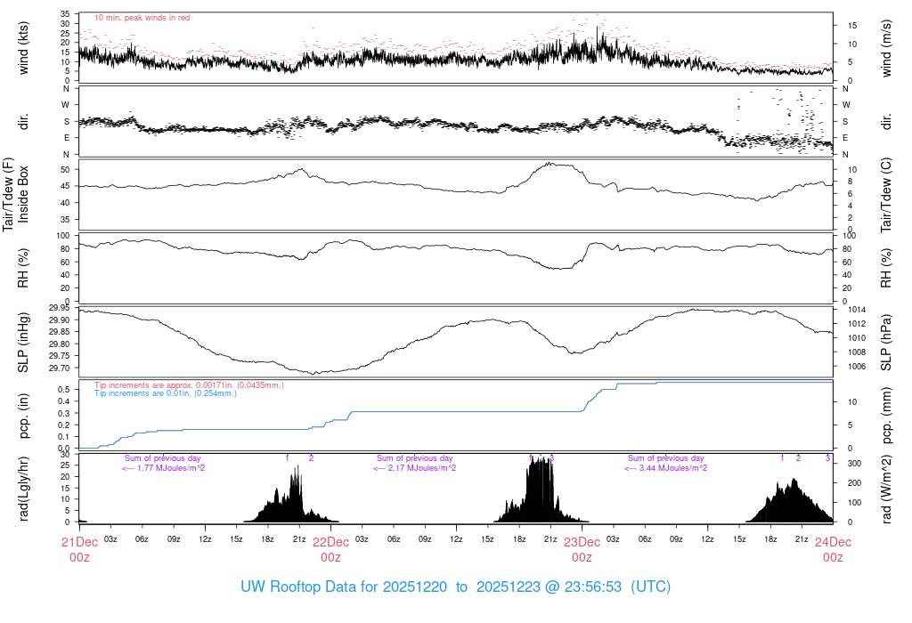
Task: Click the '0.5' tick on pcp. axis
Action: tap(64, 390)
